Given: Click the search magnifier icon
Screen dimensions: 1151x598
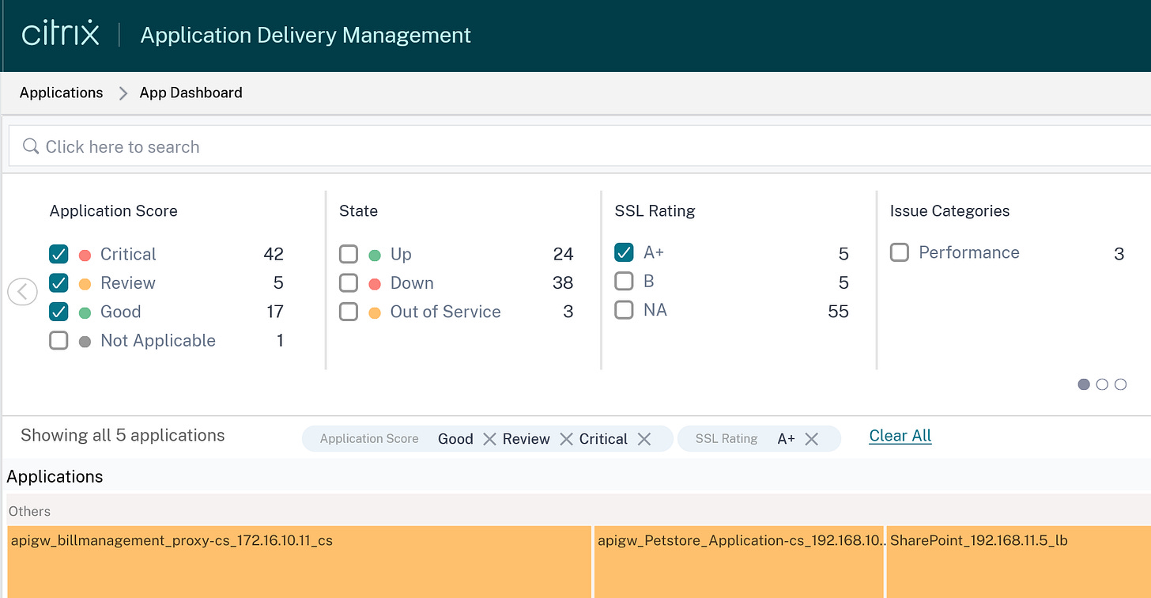Looking at the screenshot, I should (31, 146).
